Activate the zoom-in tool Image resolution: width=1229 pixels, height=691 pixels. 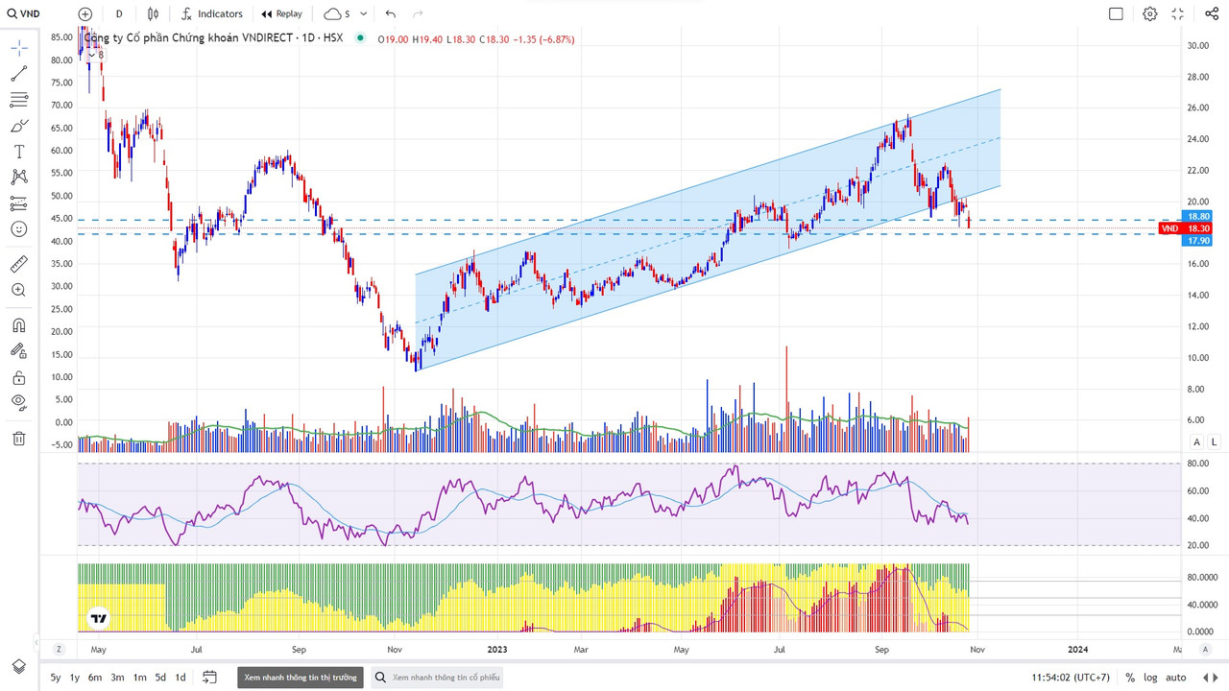tap(19, 290)
